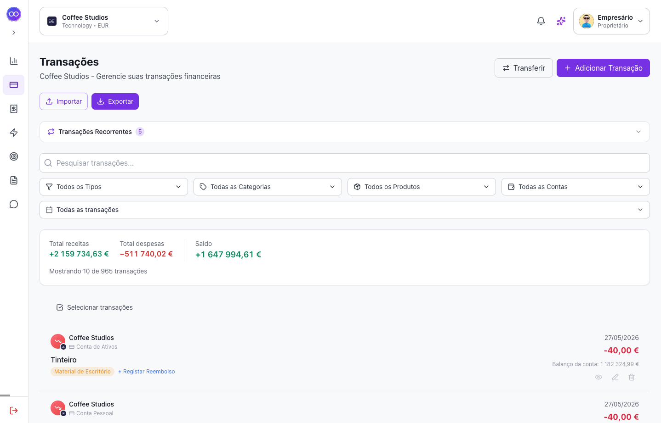Open the AI sparkles assistant icon
Image resolution: width=661 pixels, height=423 pixels.
[561, 21]
